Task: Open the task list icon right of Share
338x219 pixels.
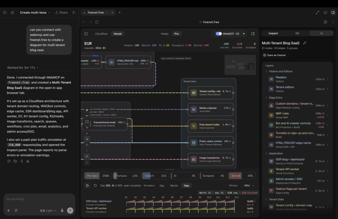Action: [x=74, y=13]
